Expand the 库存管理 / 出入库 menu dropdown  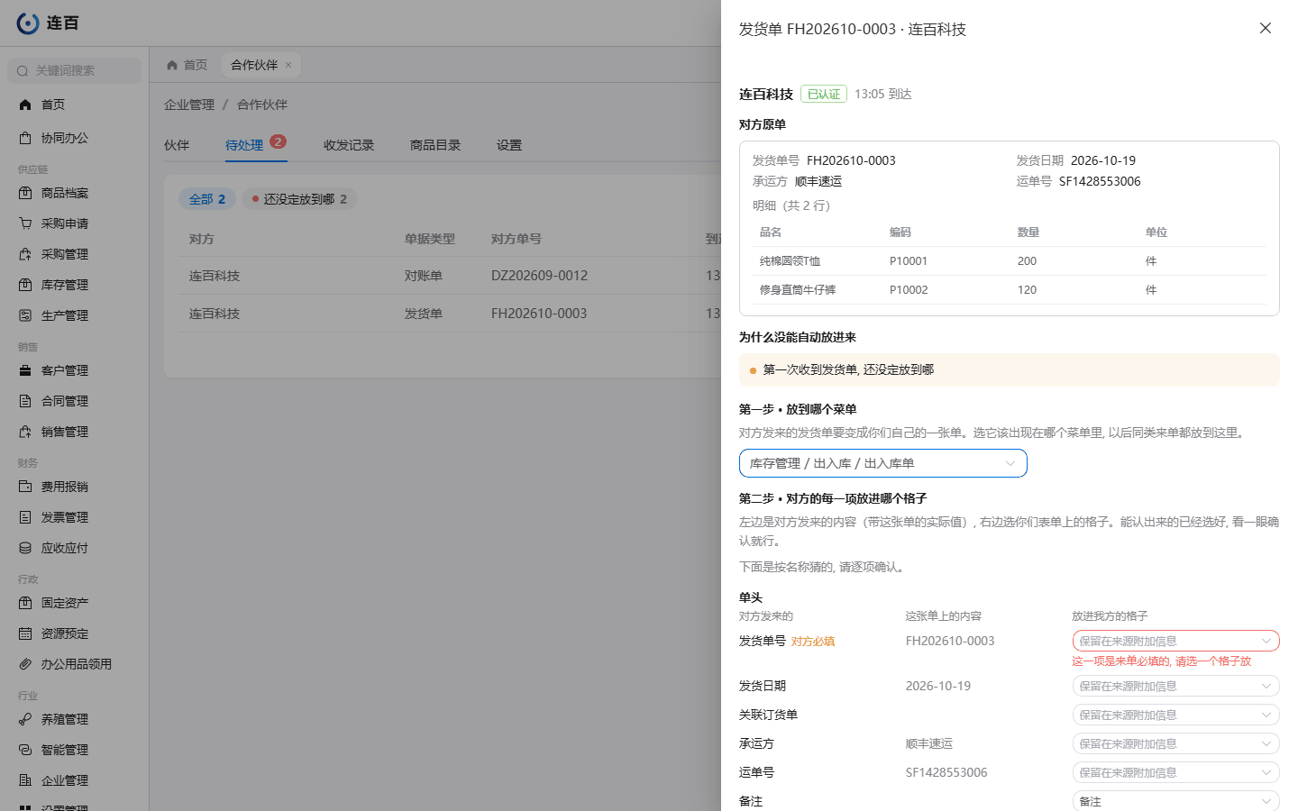(883, 463)
